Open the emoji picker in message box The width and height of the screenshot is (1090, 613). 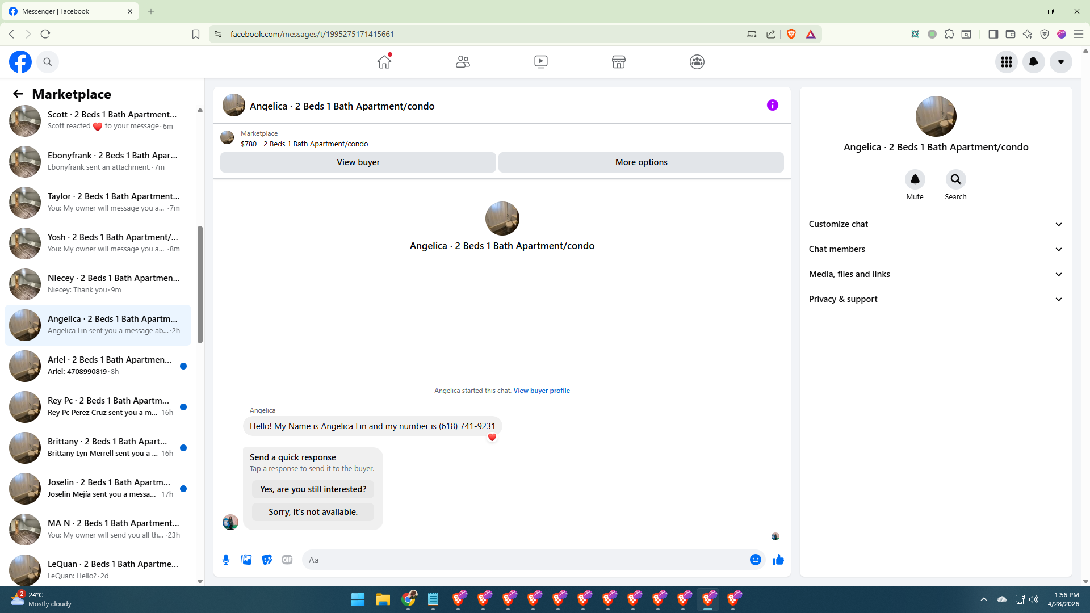(x=755, y=560)
